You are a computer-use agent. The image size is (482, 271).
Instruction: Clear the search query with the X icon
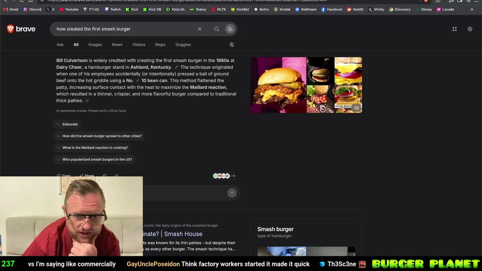[x=200, y=29]
